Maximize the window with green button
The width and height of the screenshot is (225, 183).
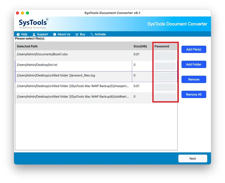click(27, 13)
